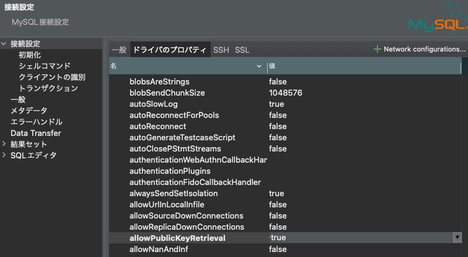The width and height of the screenshot is (468, 257).
Task: Open クライアントの識別 settings
Action: tap(52, 77)
